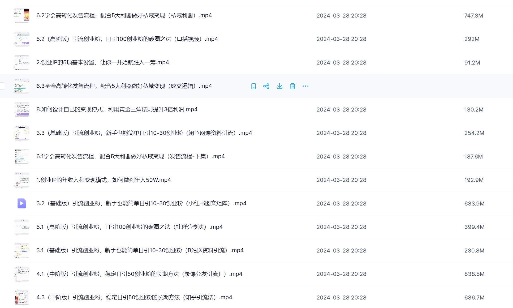Share the 6.3 成交逻辑 video file

tap(266, 86)
